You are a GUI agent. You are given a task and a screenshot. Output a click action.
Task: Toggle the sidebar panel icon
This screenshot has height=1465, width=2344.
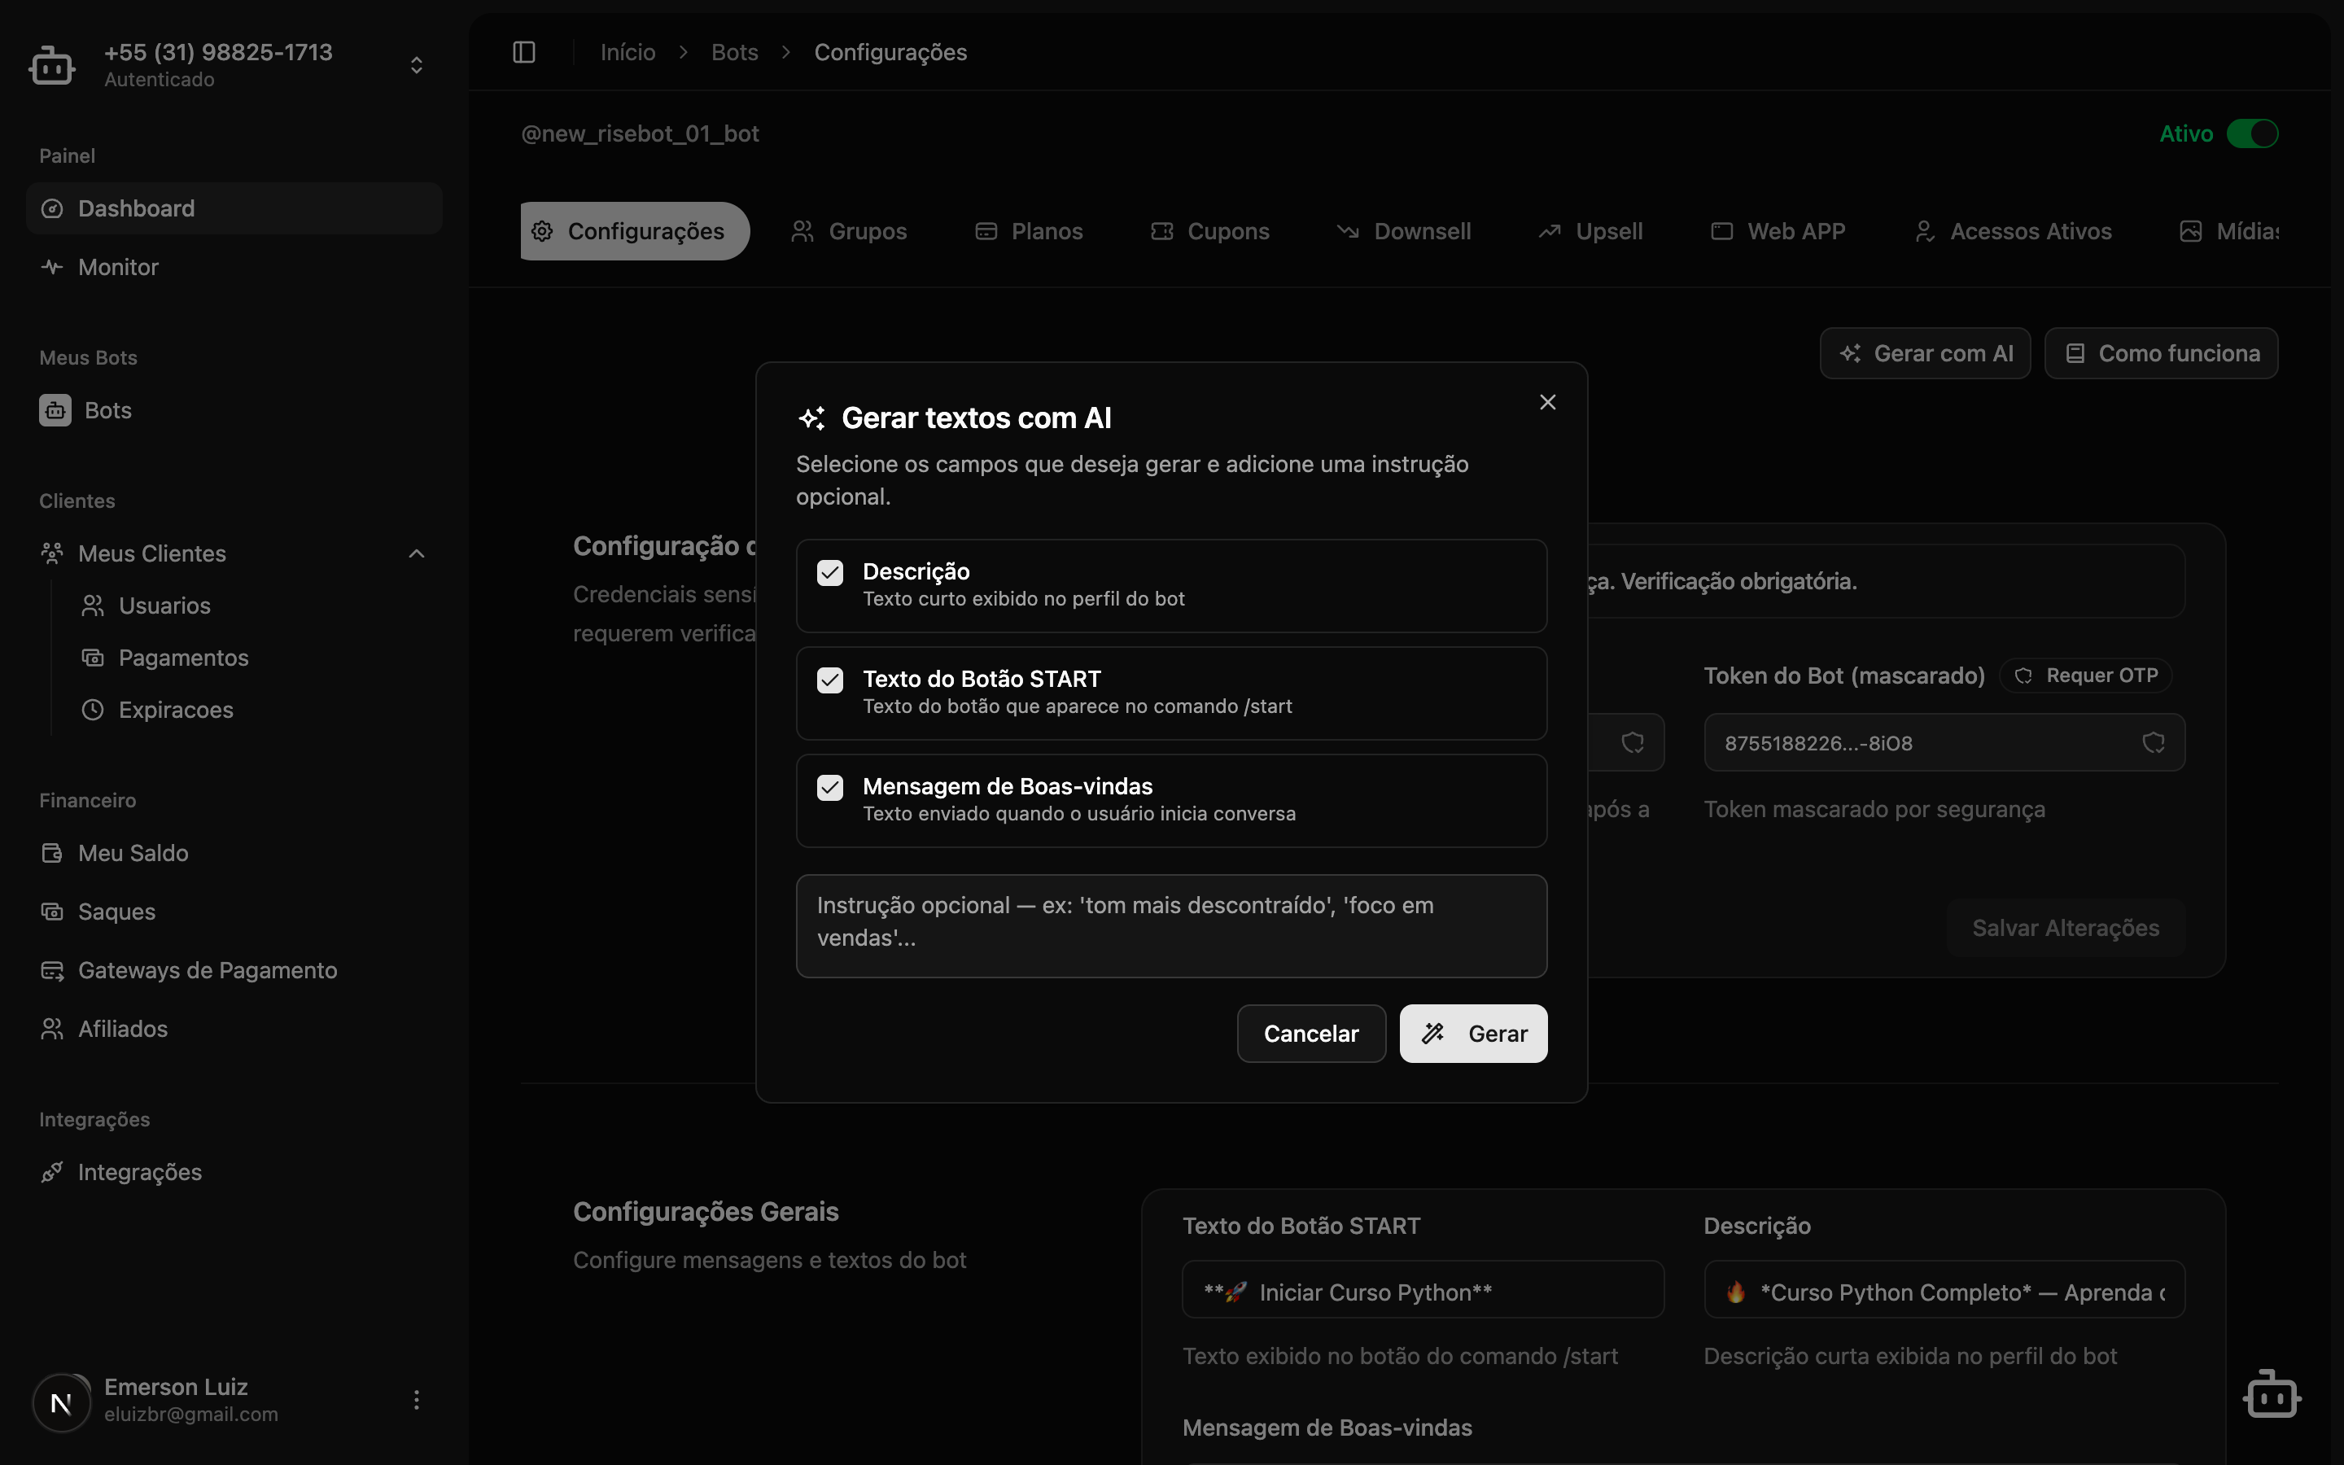click(x=524, y=52)
